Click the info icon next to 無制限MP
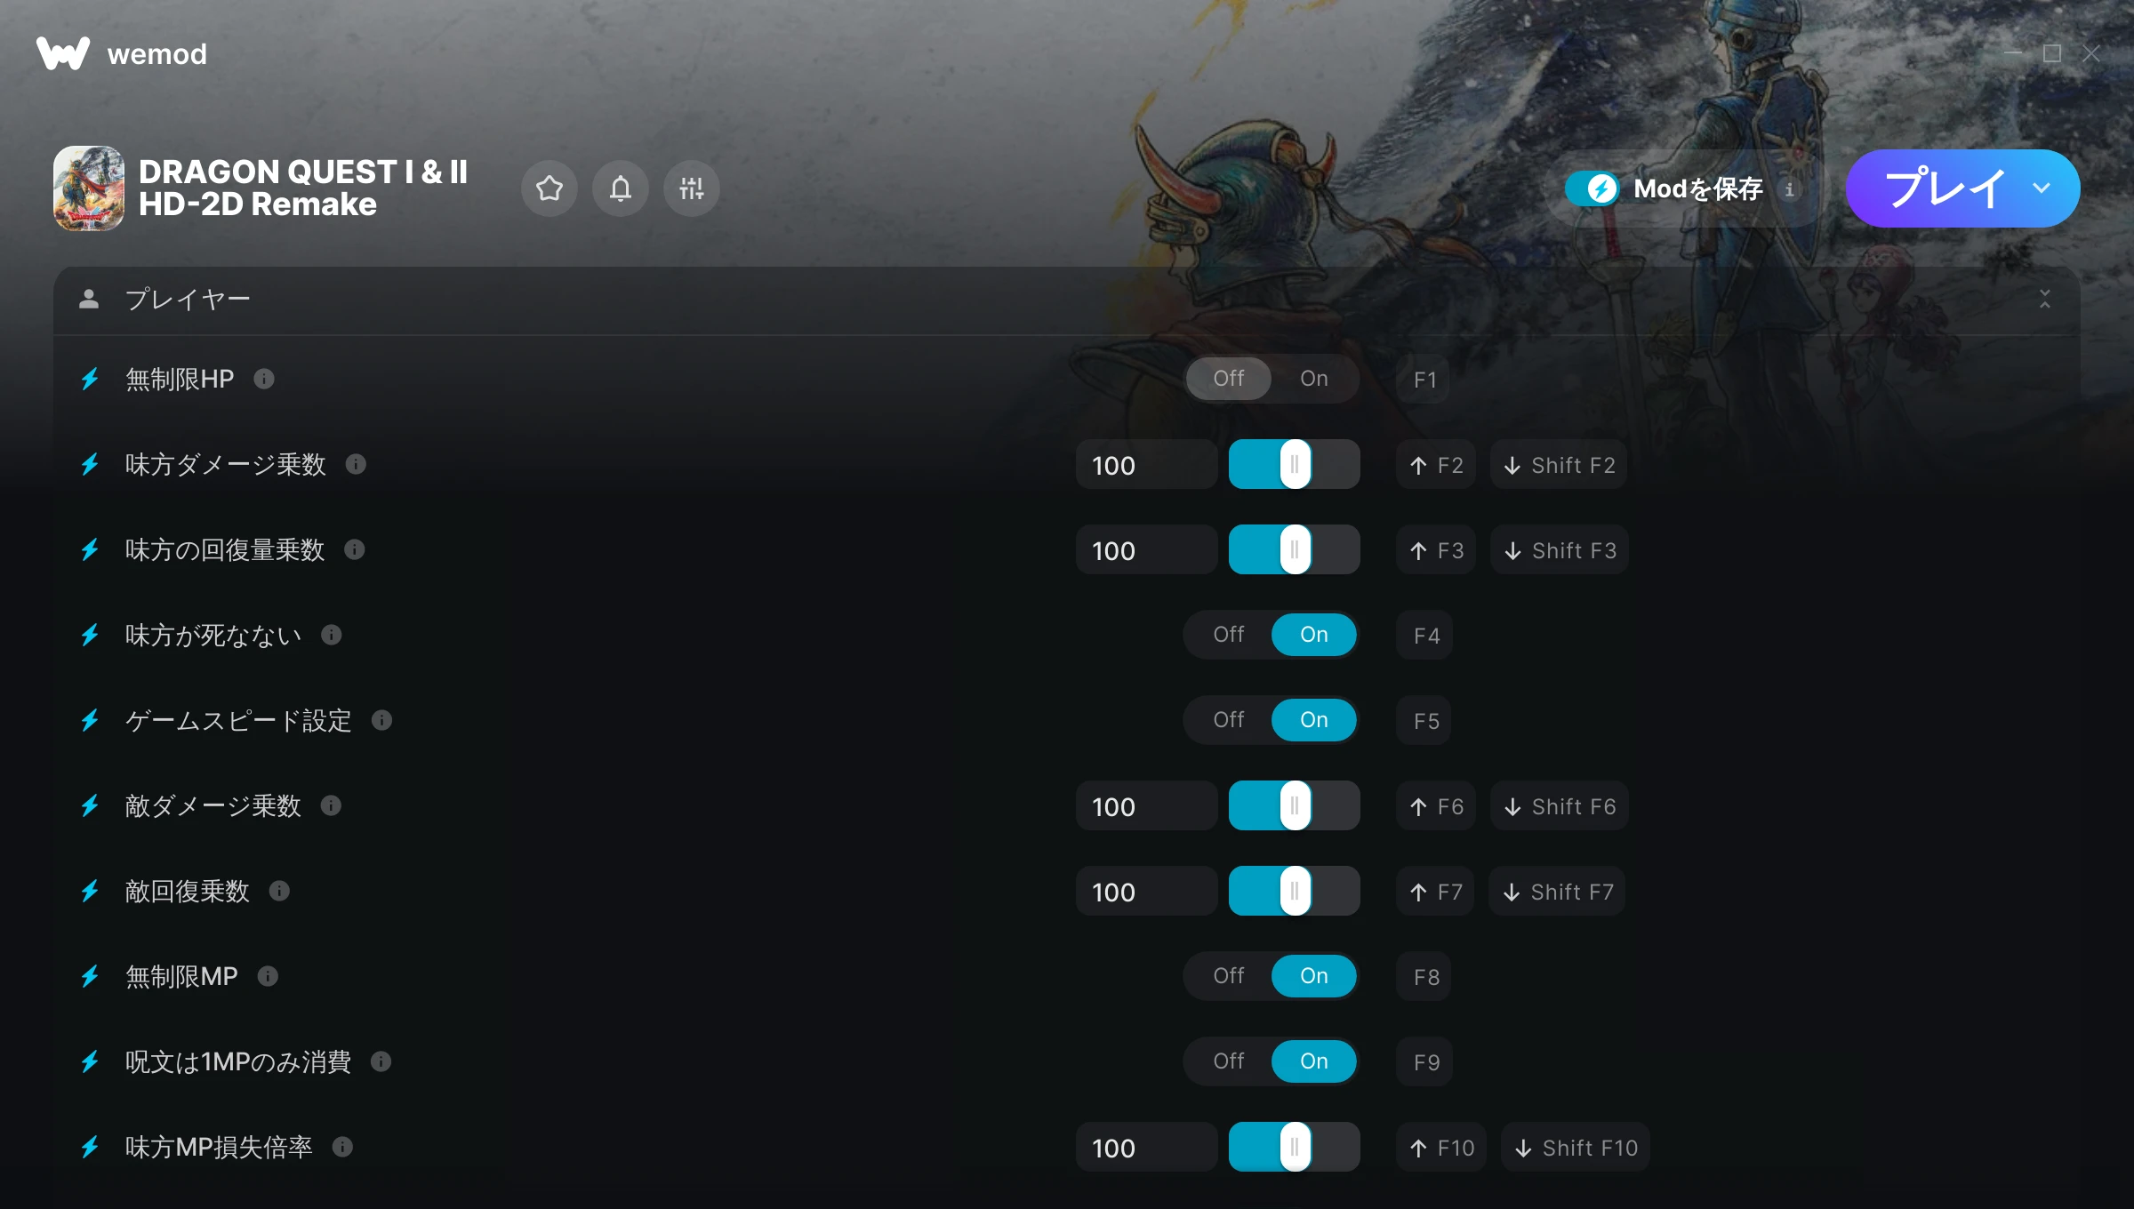The height and width of the screenshot is (1209, 2134). (268, 976)
